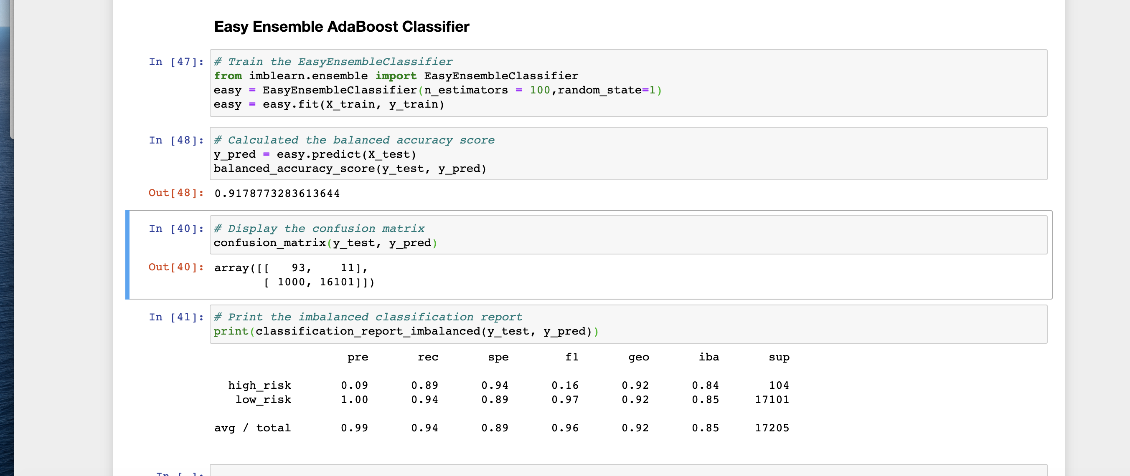Click the output value 0.9178773283613644
1130x476 pixels.
click(x=277, y=194)
